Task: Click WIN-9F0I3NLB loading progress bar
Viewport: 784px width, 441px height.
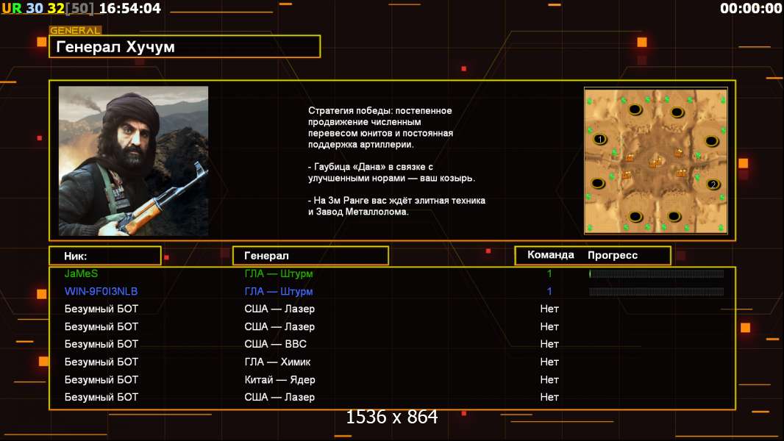Action: (657, 292)
